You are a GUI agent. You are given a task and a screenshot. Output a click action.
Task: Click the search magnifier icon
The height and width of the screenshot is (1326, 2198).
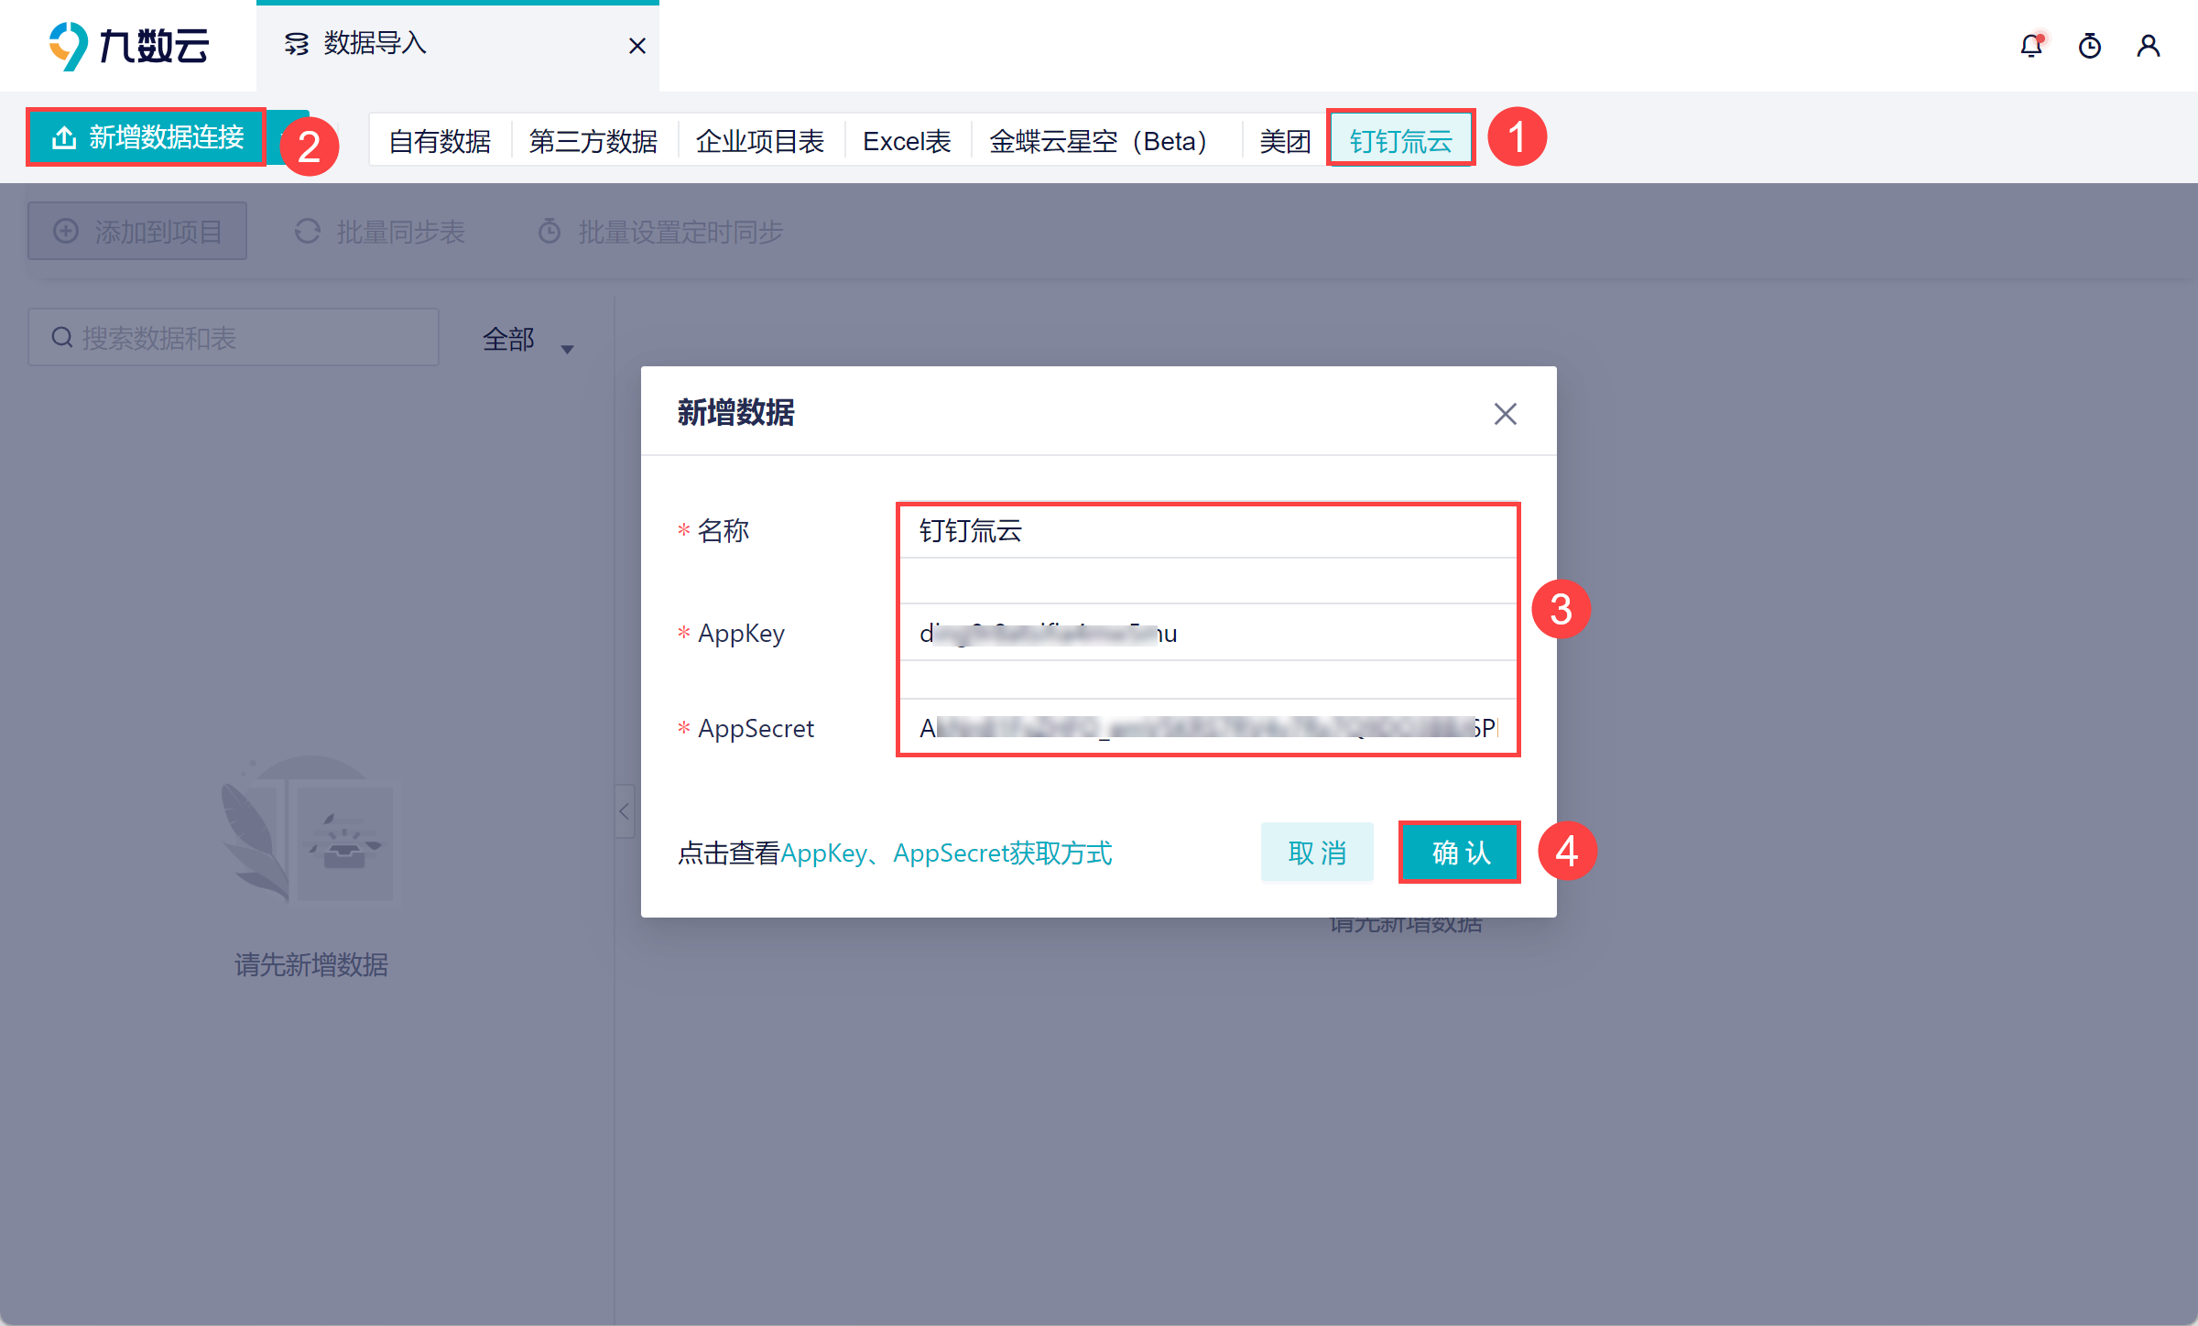(62, 338)
